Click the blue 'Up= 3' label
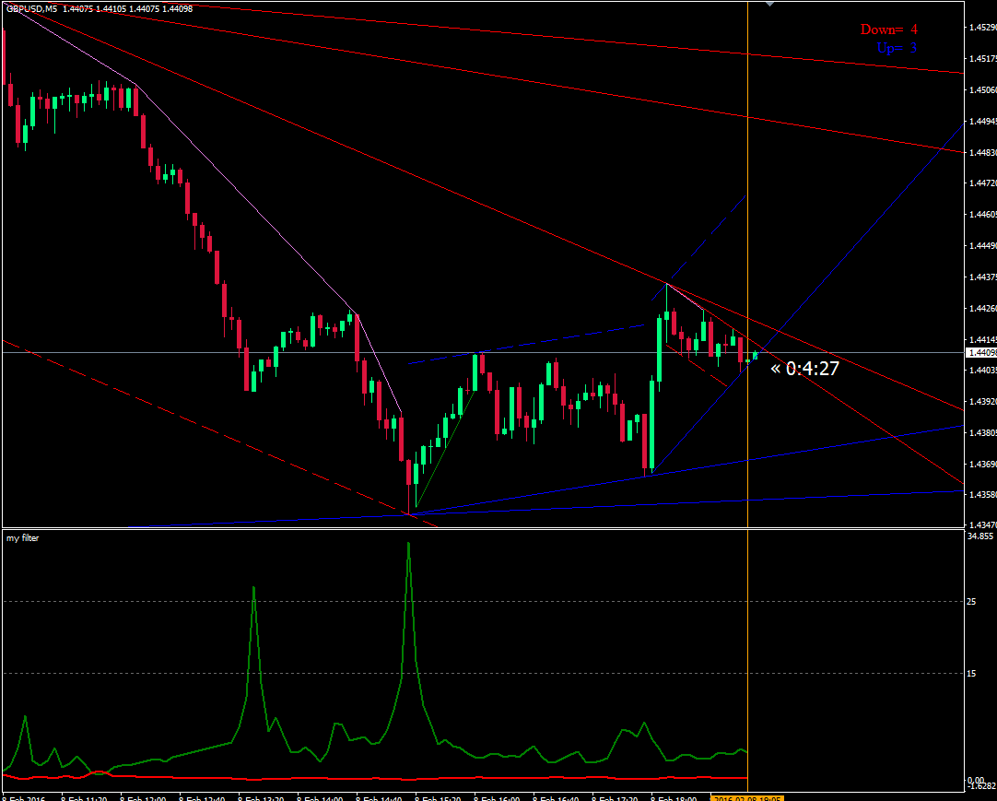Viewport: 997px width, 801px height. click(x=897, y=48)
